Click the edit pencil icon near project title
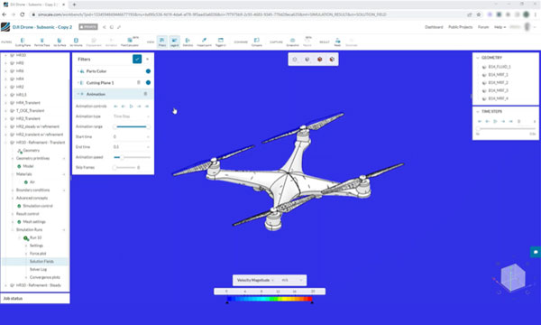This screenshot has height=325, width=541. point(119,27)
